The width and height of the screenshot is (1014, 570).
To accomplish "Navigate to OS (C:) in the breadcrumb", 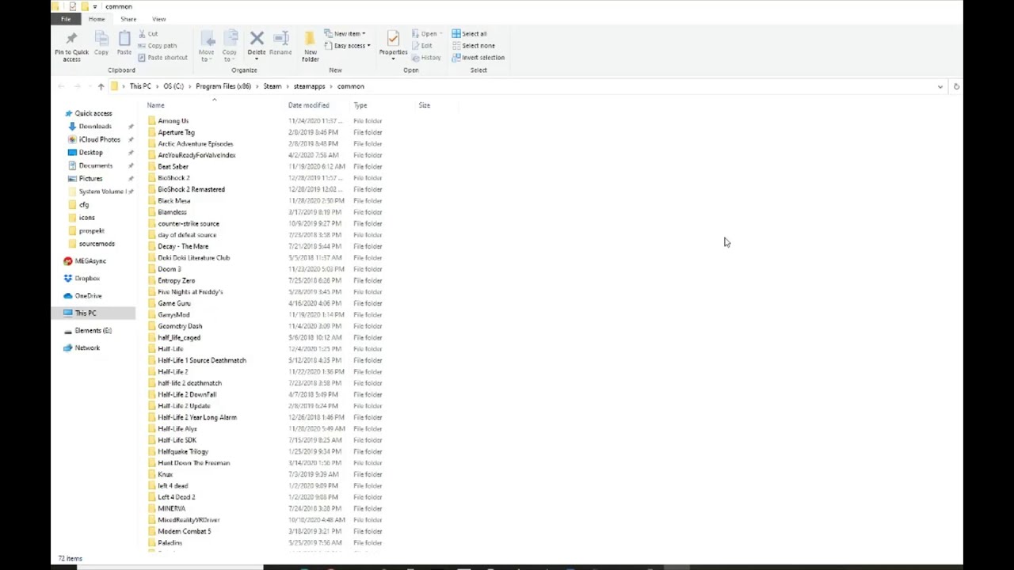I will [173, 86].
